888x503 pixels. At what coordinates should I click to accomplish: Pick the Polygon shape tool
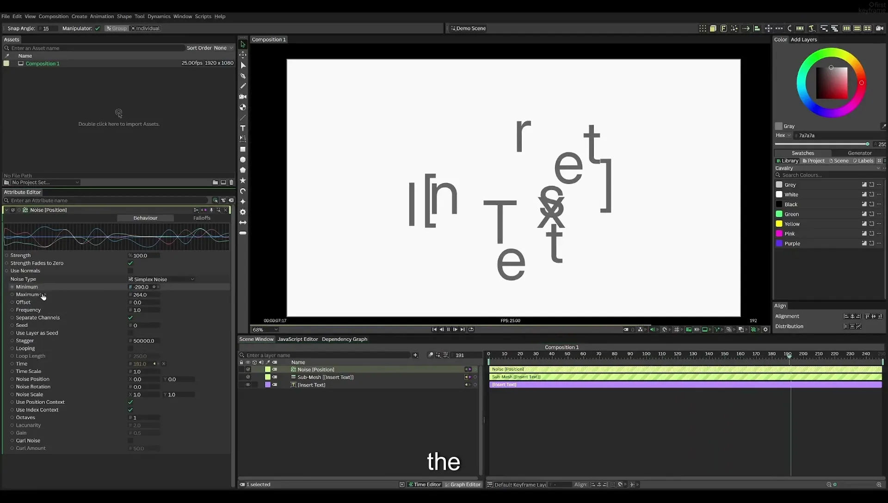(x=243, y=170)
